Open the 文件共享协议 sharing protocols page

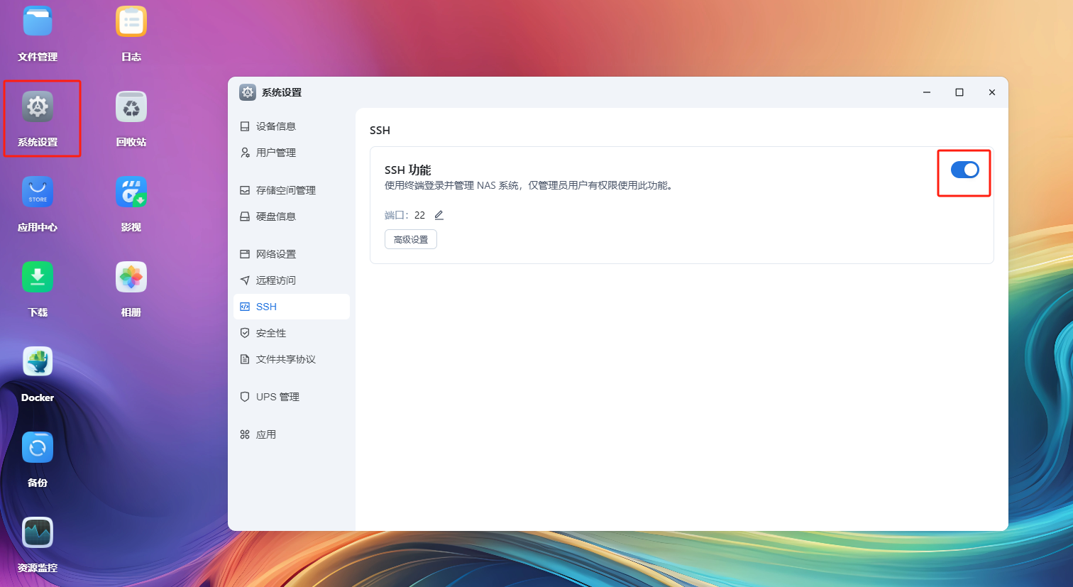click(287, 358)
